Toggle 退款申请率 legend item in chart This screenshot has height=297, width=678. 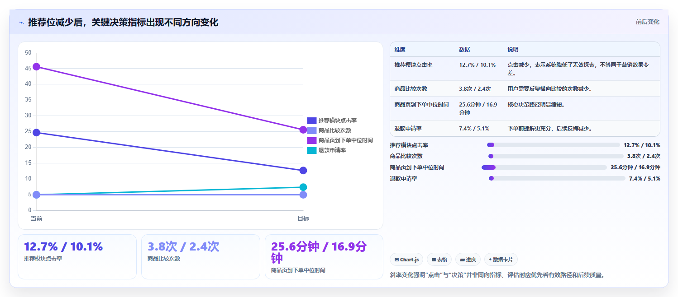(x=326, y=150)
